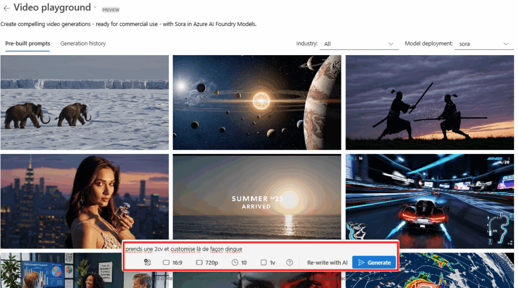Image resolution: width=518 pixels, height=288 pixels.
Task: Click the help question mark icon
Action: [289, 262]
